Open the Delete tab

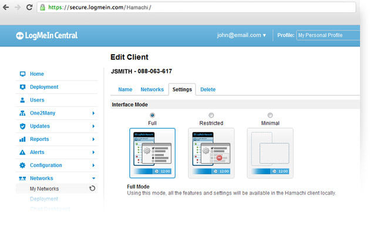pos(208,89)
